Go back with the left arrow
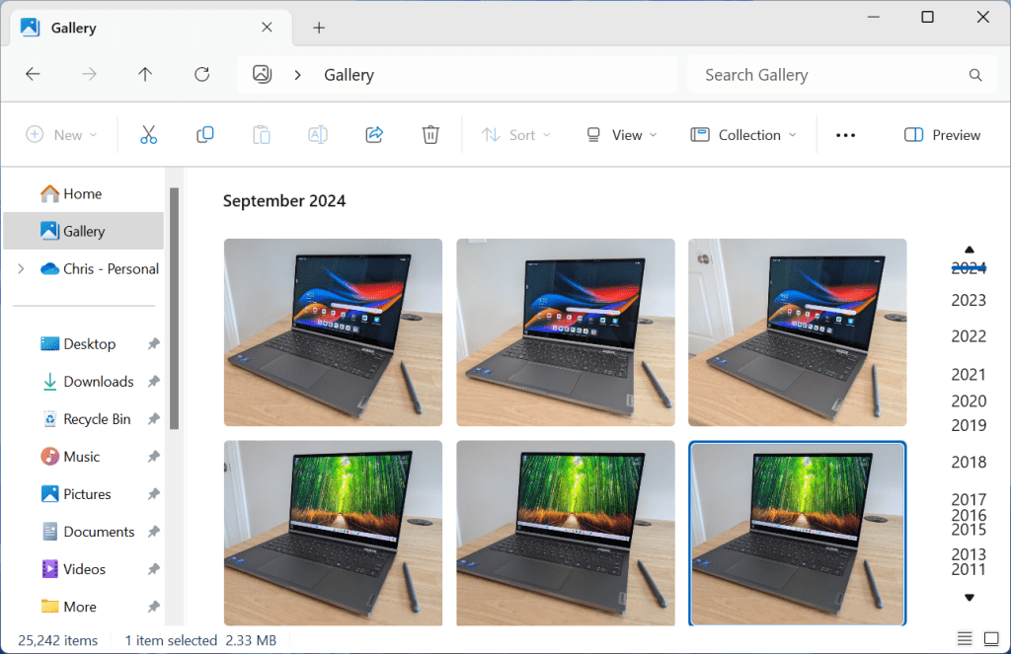This screenshot has height=654, width=1011. (x=33, y=74)
